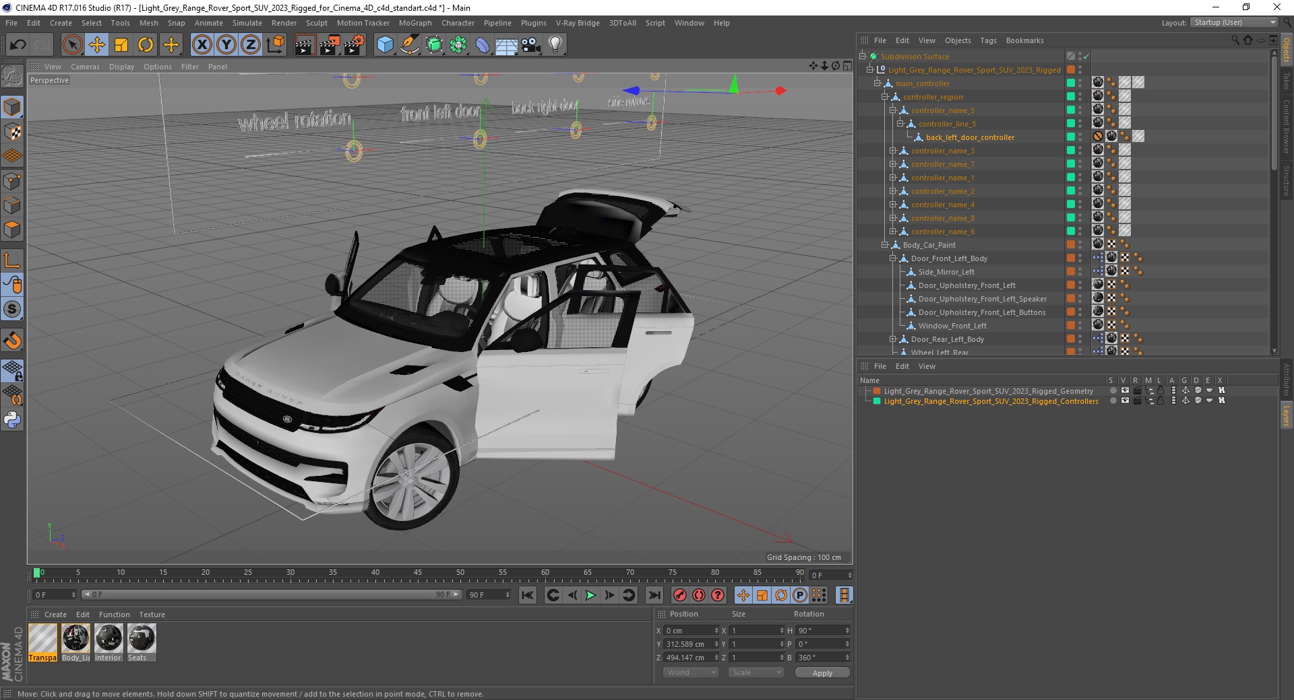Go to start of animation
Image resolution: width=1294 pixels, height=700 pixels.
[528, 595]
